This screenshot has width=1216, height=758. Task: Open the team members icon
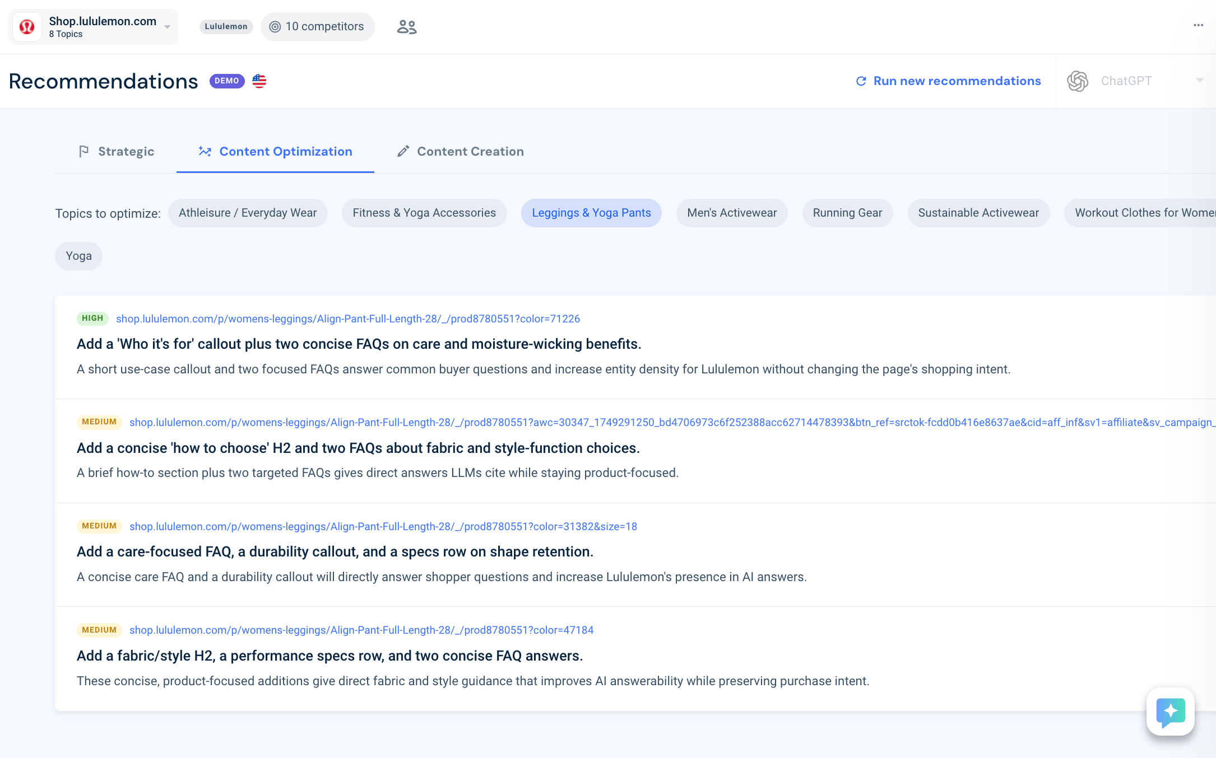tap(407, 27)
